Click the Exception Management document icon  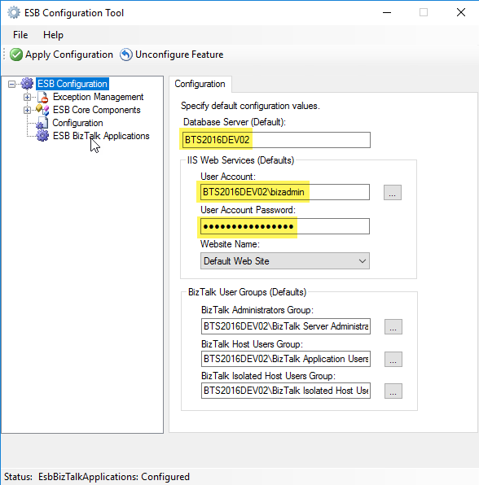click(x=43, y=97)
